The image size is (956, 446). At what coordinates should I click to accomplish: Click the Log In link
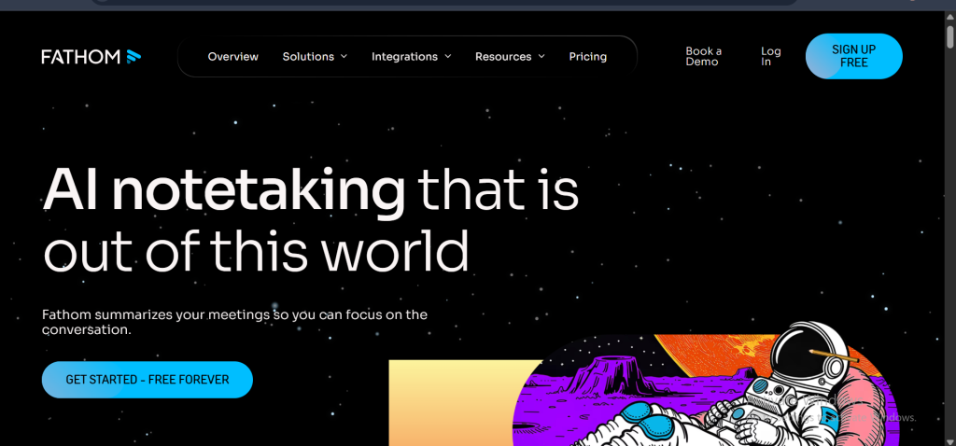770,57
